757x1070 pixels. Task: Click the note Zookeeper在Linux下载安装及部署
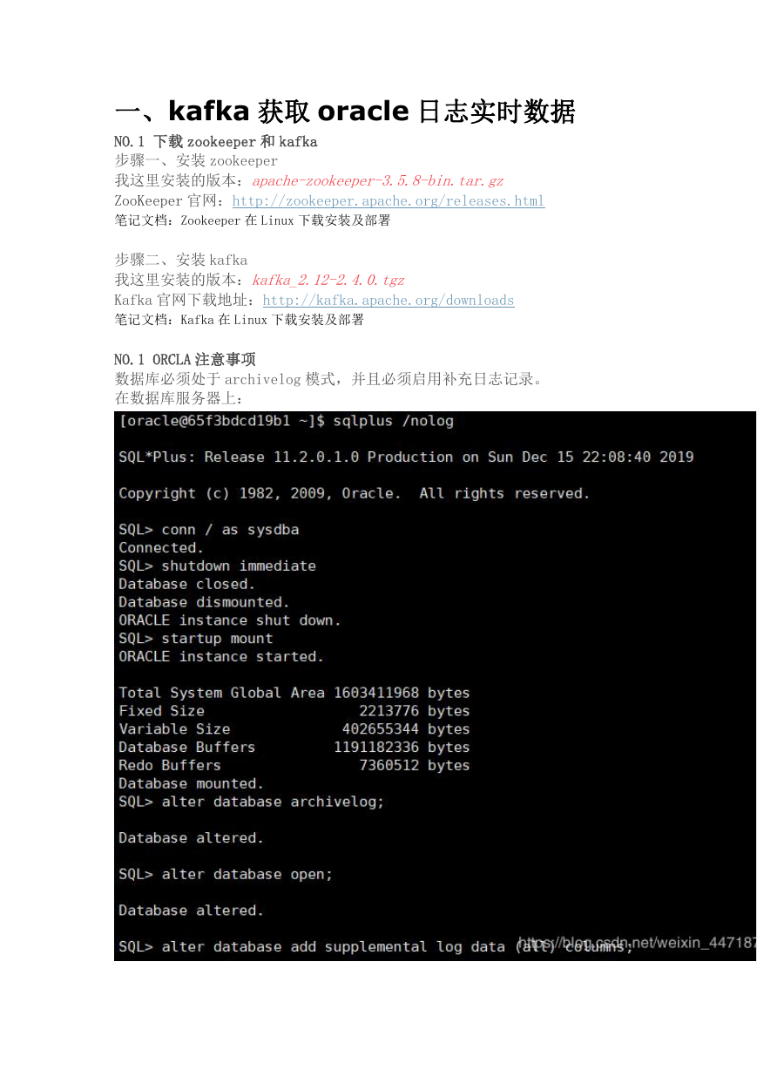pos(253,221)
